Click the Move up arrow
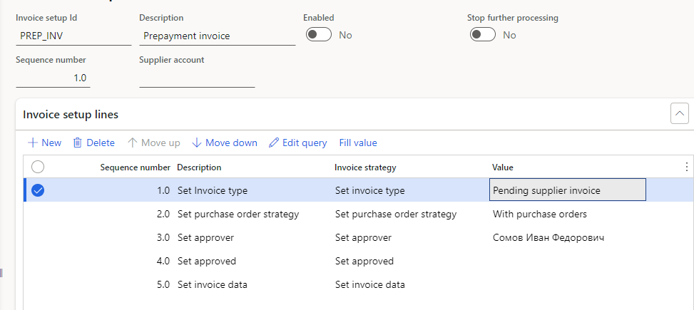The image size is (694, 310). coord(132,143)
